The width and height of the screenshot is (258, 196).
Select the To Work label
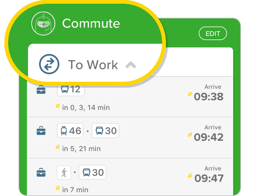(x=93, y=65)
